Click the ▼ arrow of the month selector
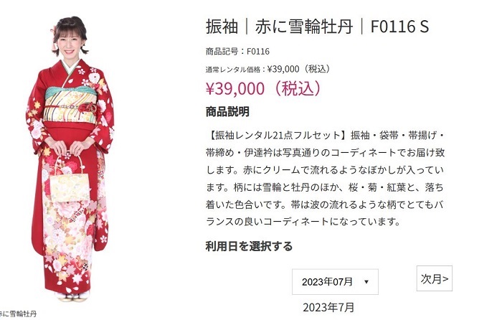The width and height of the screenshot is (502, 320). [366, 282]
